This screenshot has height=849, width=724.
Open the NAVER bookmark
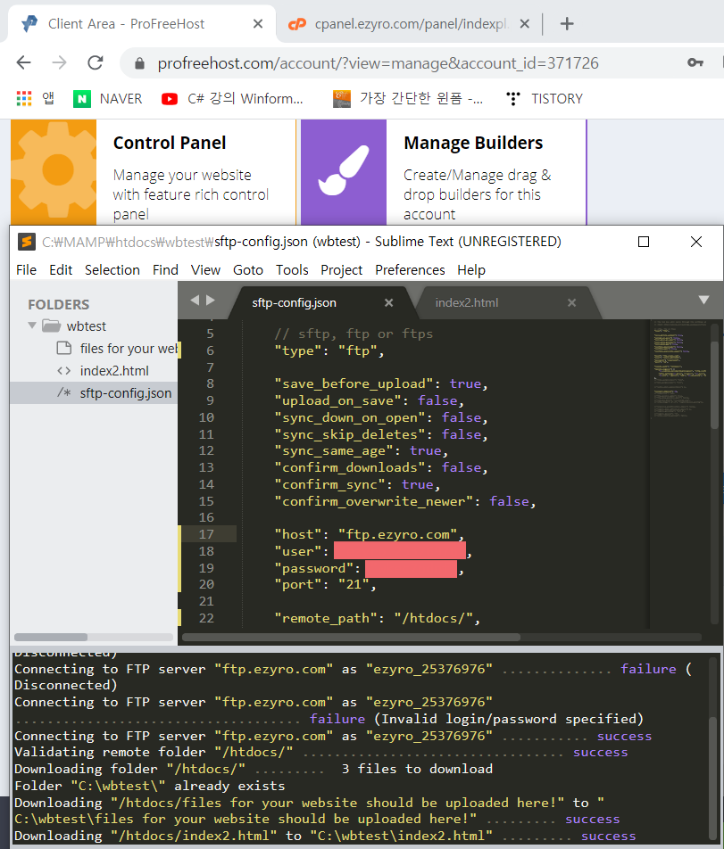108,98
